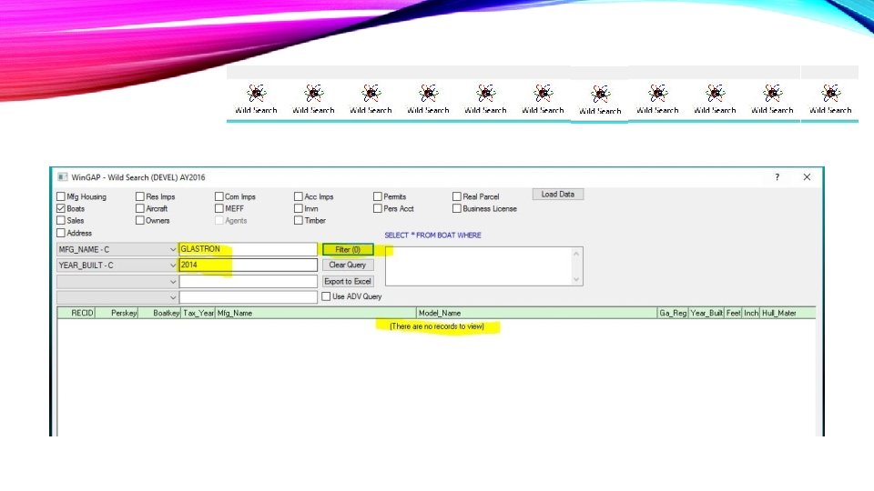
Task: Tick the Acc Imps checkbox
Action: [299, 196]
